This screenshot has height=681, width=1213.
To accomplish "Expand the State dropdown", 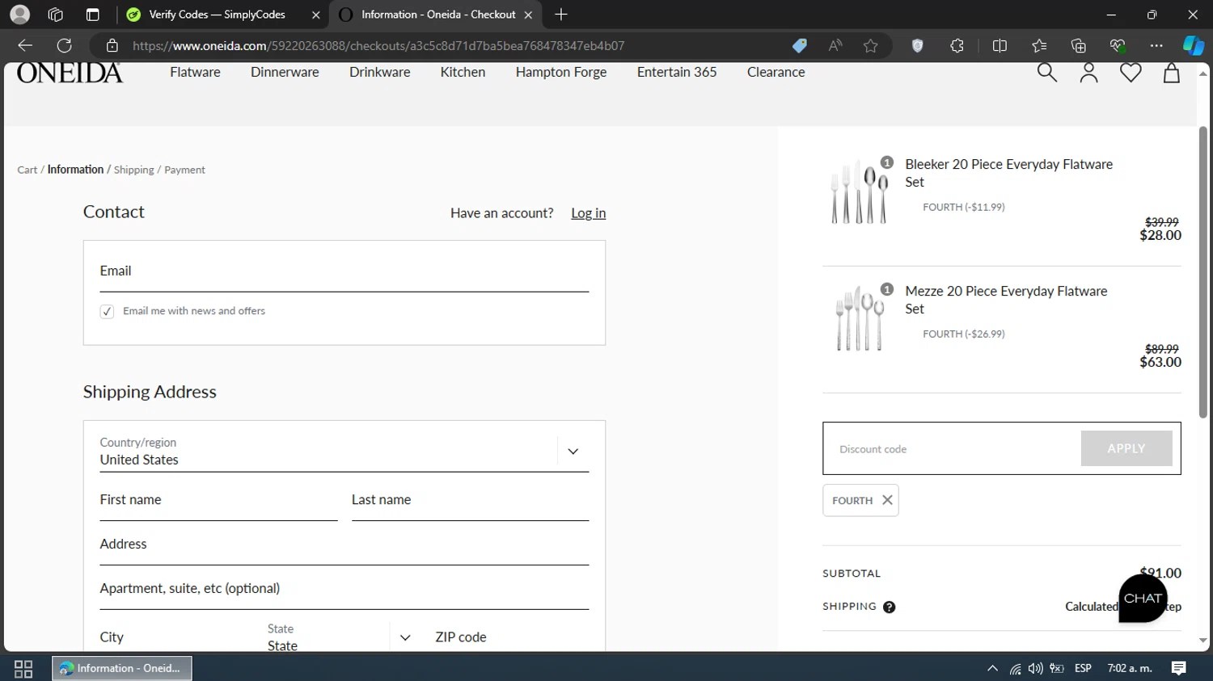I will [405, 637].
